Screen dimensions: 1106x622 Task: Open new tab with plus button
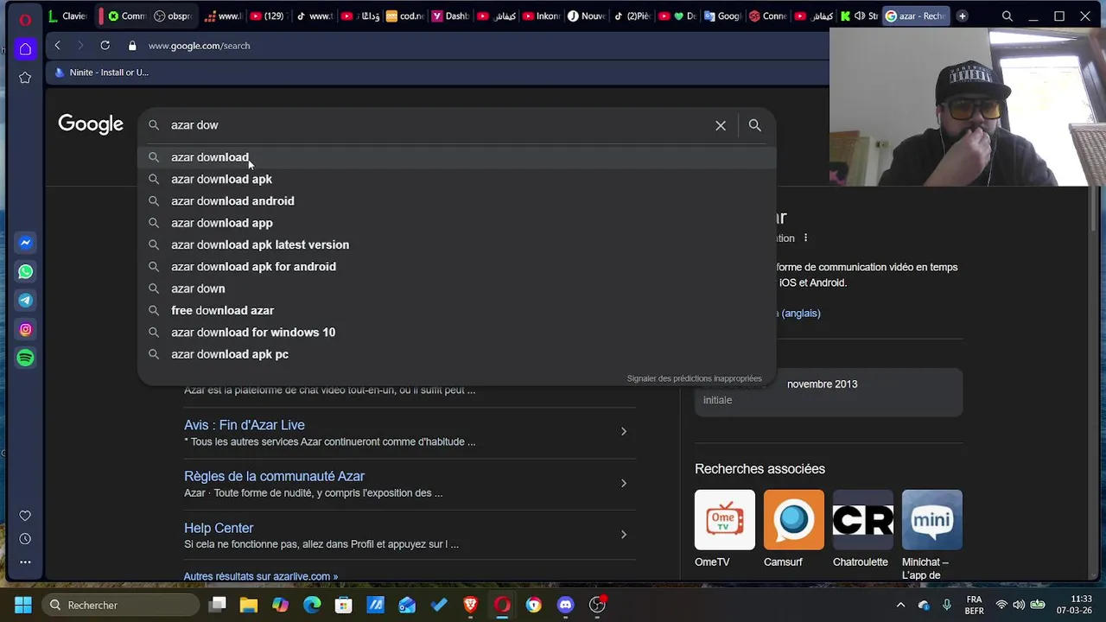[962, 16]
